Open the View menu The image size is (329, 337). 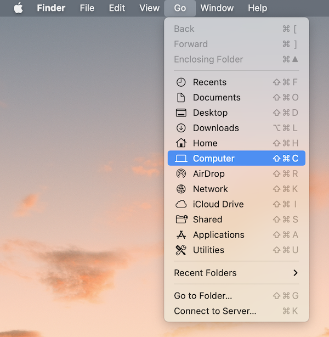[149, 8]
